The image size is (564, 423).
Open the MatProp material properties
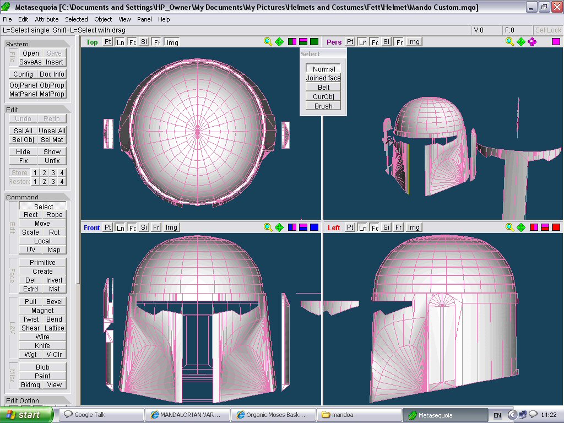tap(52, 94)
